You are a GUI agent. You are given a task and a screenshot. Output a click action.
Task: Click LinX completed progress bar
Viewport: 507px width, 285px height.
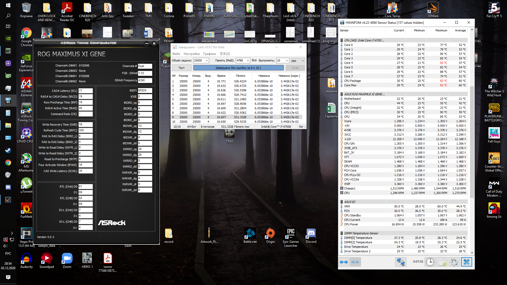click(238, 68)
